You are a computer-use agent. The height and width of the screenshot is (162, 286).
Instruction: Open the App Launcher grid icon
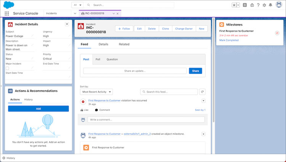pos(7,13)
